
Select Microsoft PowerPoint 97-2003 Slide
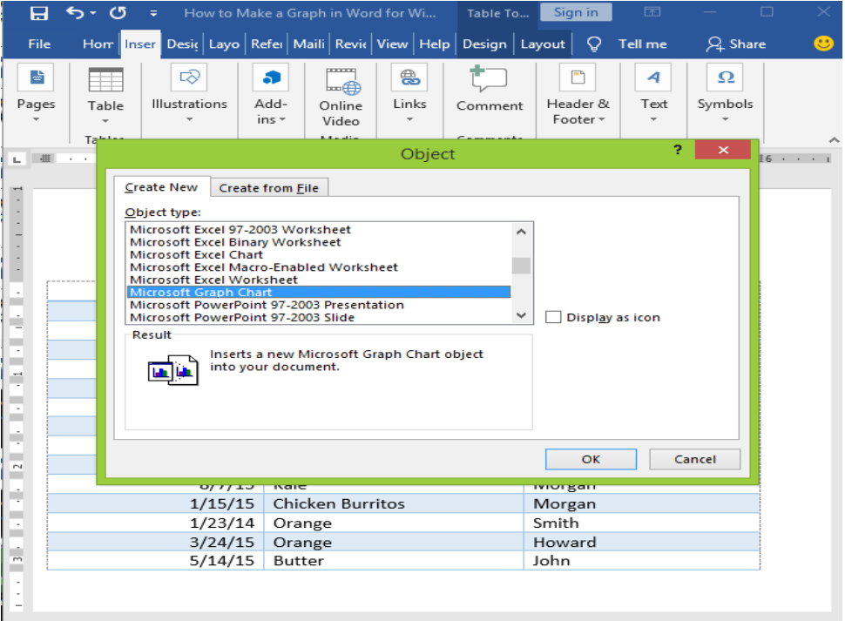(319, 317)
